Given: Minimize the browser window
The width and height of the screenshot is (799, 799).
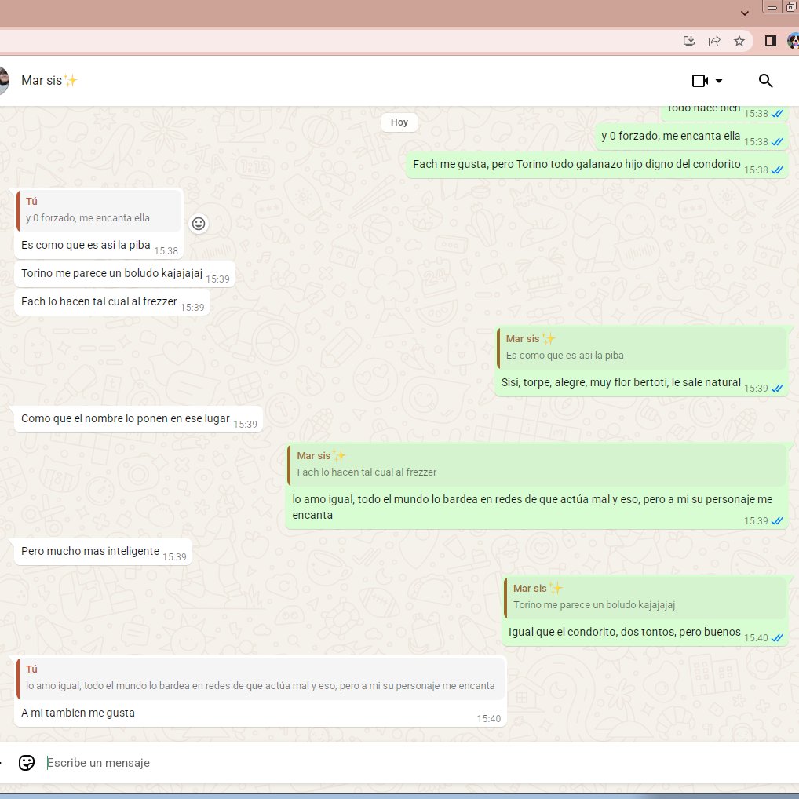Looking at the screenshot, I should pos(772,7).
